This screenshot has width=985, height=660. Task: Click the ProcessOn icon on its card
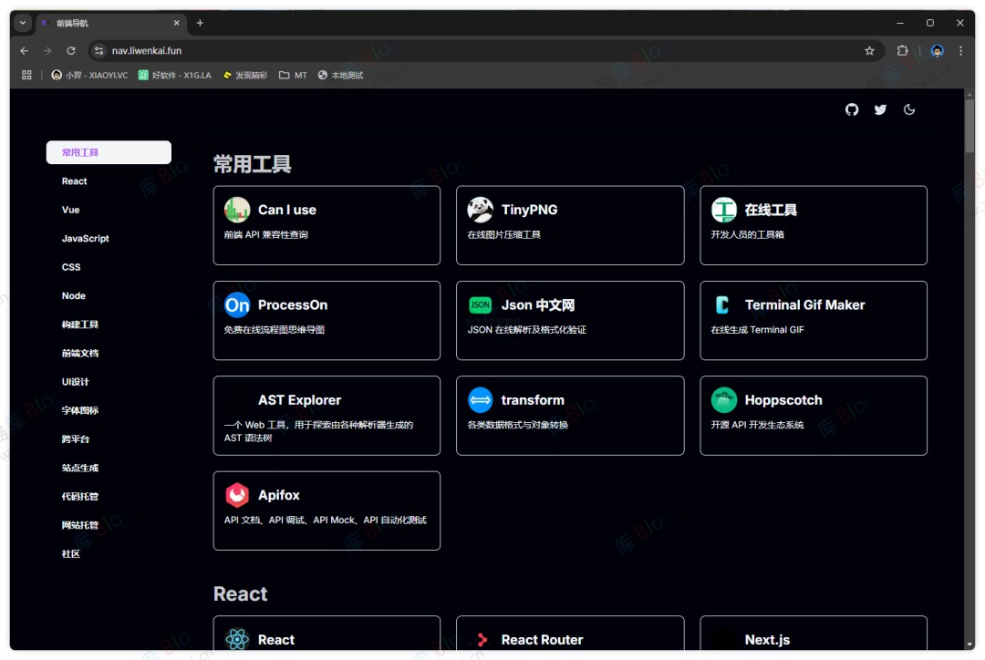click(x=237, y=304)
